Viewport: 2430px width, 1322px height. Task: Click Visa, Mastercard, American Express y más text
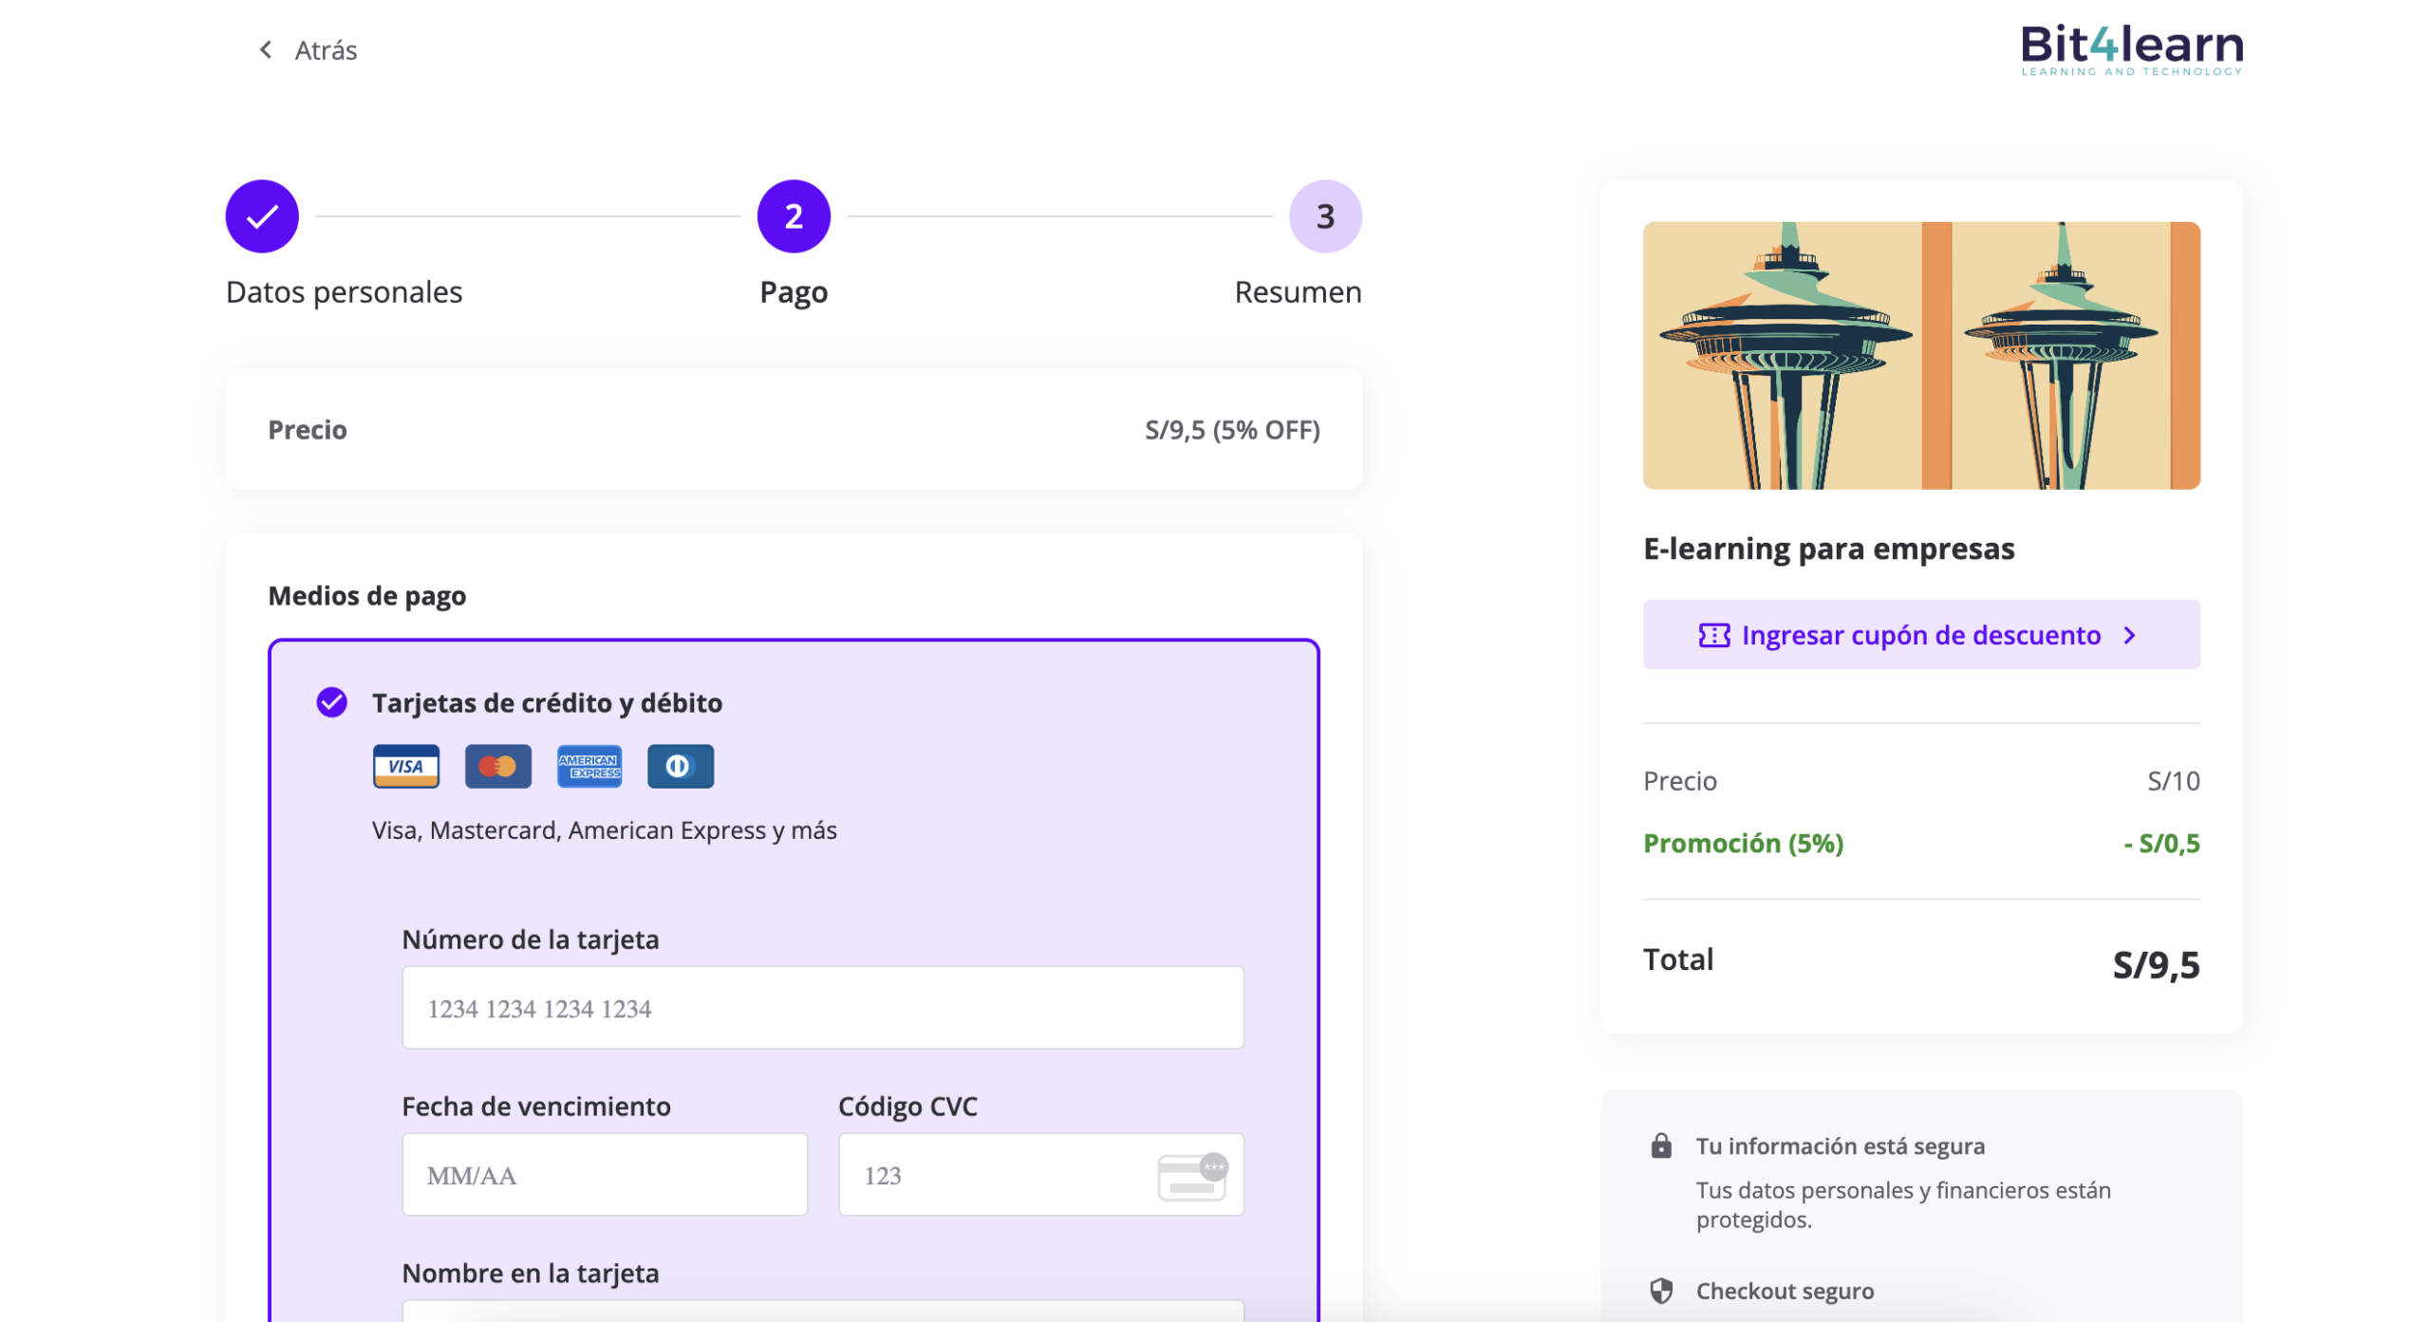tap(604, 829)
